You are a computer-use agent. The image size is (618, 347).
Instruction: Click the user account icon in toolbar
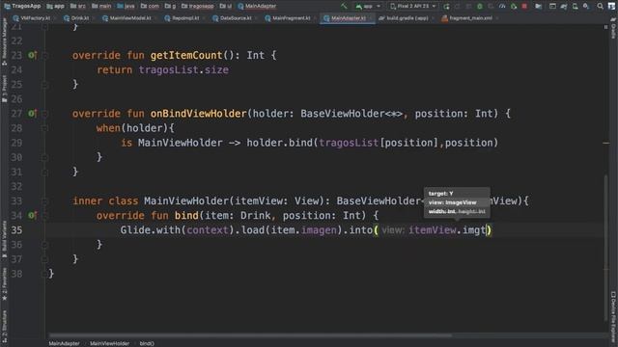(x=611, y=6)
